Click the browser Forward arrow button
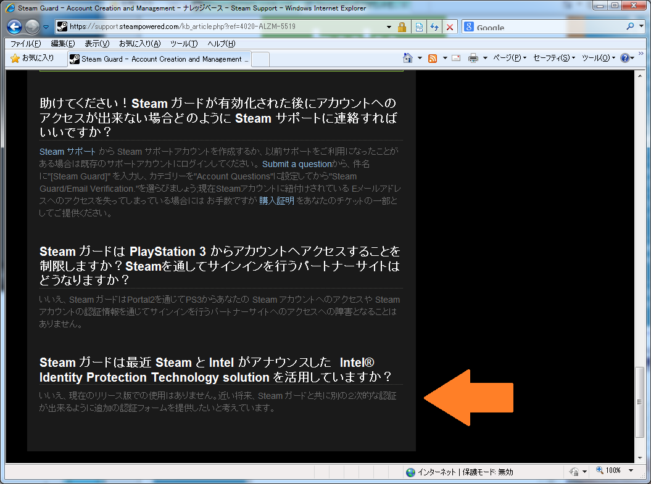This screenshot has height=484, width=651. pos(32,27)
